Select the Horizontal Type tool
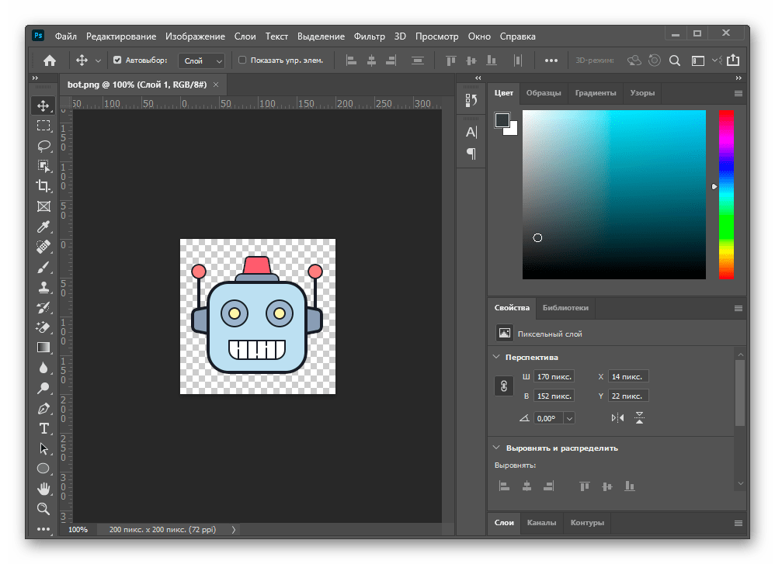 [43, 428]
